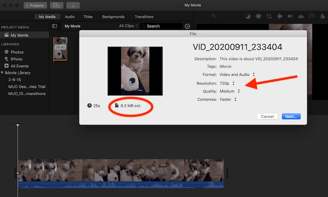Click the 25.4s dog clip thumbnail
Image resolution: width=328 pixels, height=197 pixels.
(x=60, y=49)
